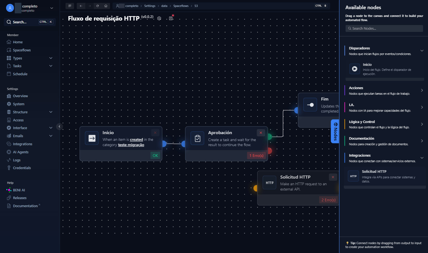Open the completo workspace dropdown
The height and width of the screenshot is (253, 428).
[52, 8]
